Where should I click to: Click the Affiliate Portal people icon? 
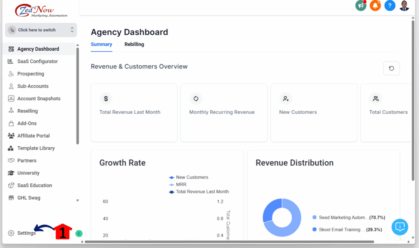tap(11, 135)
